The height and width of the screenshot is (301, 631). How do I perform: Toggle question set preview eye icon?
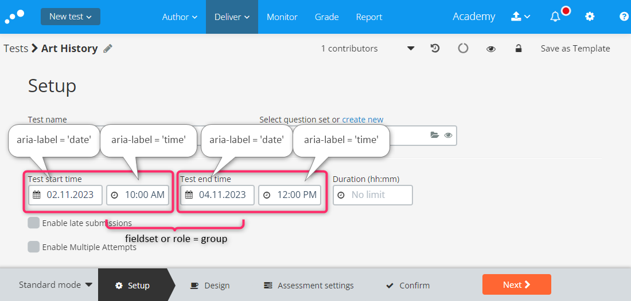(449, 135)
